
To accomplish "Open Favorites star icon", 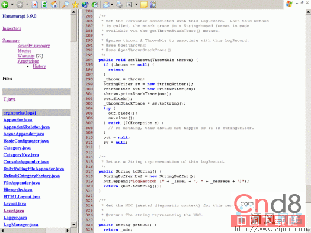I will [75, 4].
